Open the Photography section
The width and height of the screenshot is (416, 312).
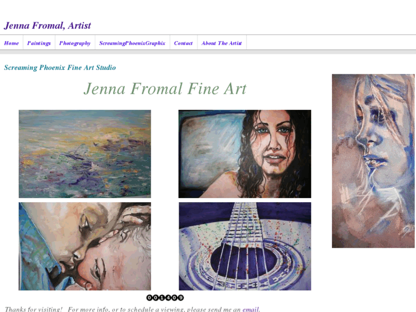75,43
